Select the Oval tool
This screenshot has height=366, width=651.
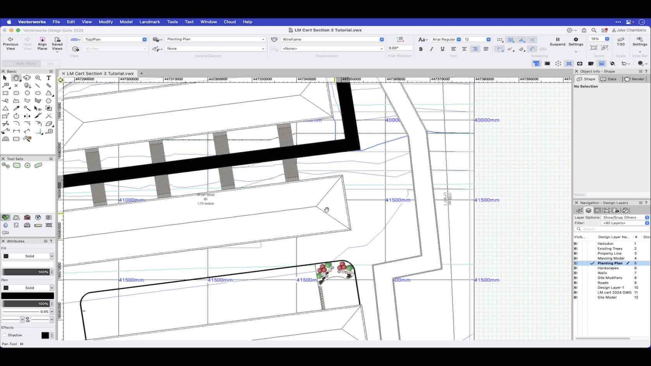(x=38, y=93)
